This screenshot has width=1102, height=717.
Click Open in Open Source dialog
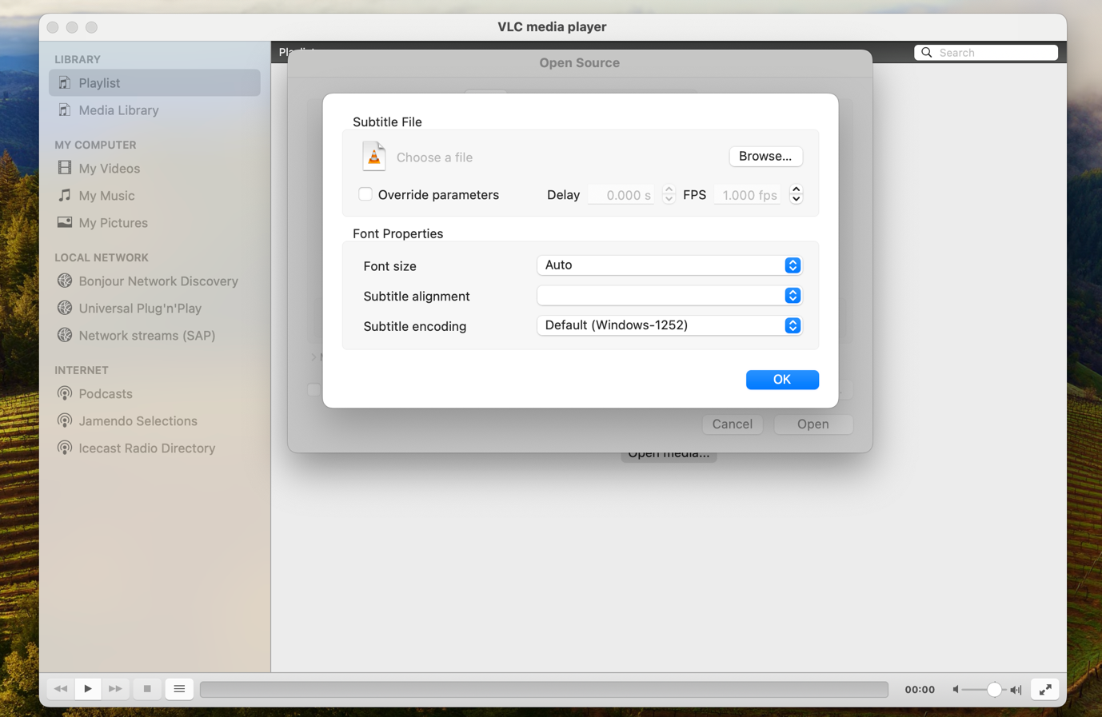(x=813, y=424)
